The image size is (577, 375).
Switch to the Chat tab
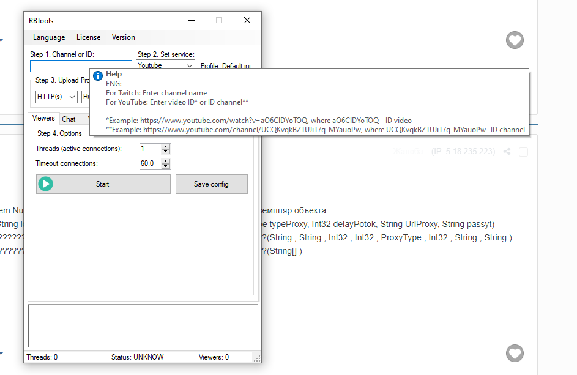[x=69, y=119]
